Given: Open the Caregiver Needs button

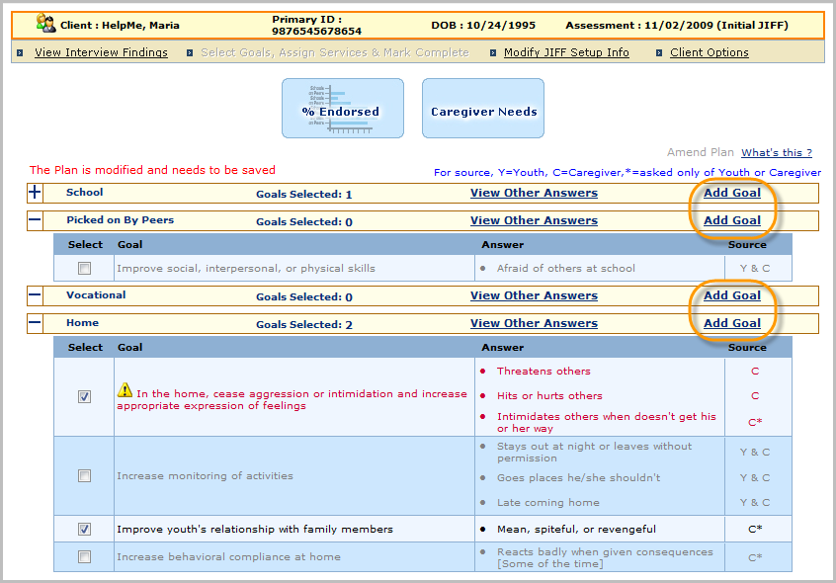Looking at the screenshot, I should click(483, 108).
